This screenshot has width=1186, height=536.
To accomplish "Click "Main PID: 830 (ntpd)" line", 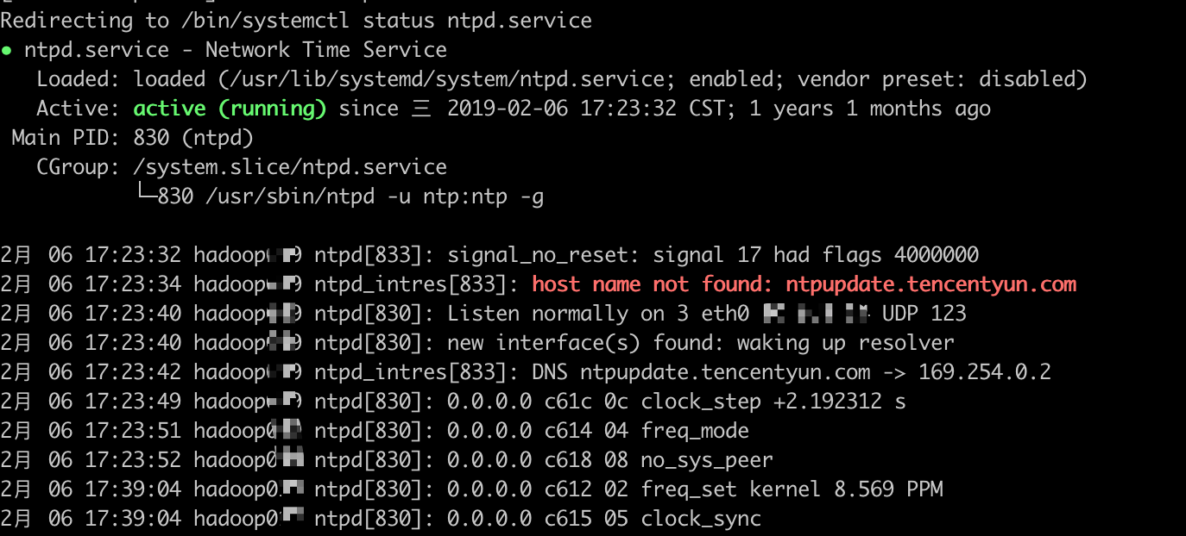I will tap(132, 138).
